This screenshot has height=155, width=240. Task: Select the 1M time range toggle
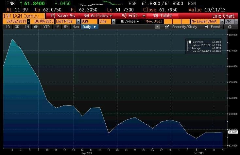26,27
